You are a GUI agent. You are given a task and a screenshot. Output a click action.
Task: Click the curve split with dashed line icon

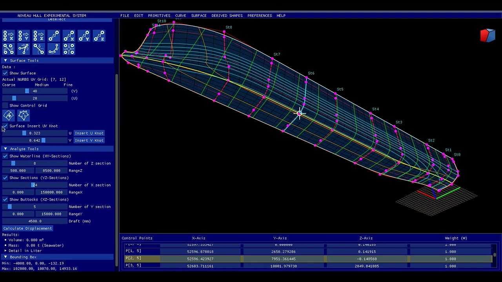(x=38, y=49)
